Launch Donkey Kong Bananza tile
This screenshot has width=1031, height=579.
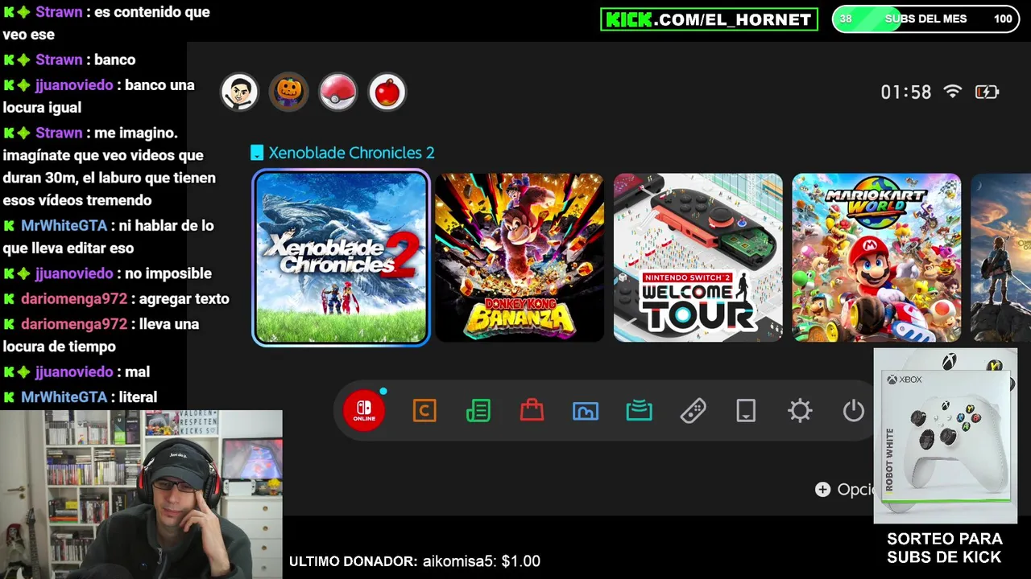tap(520, 257)
